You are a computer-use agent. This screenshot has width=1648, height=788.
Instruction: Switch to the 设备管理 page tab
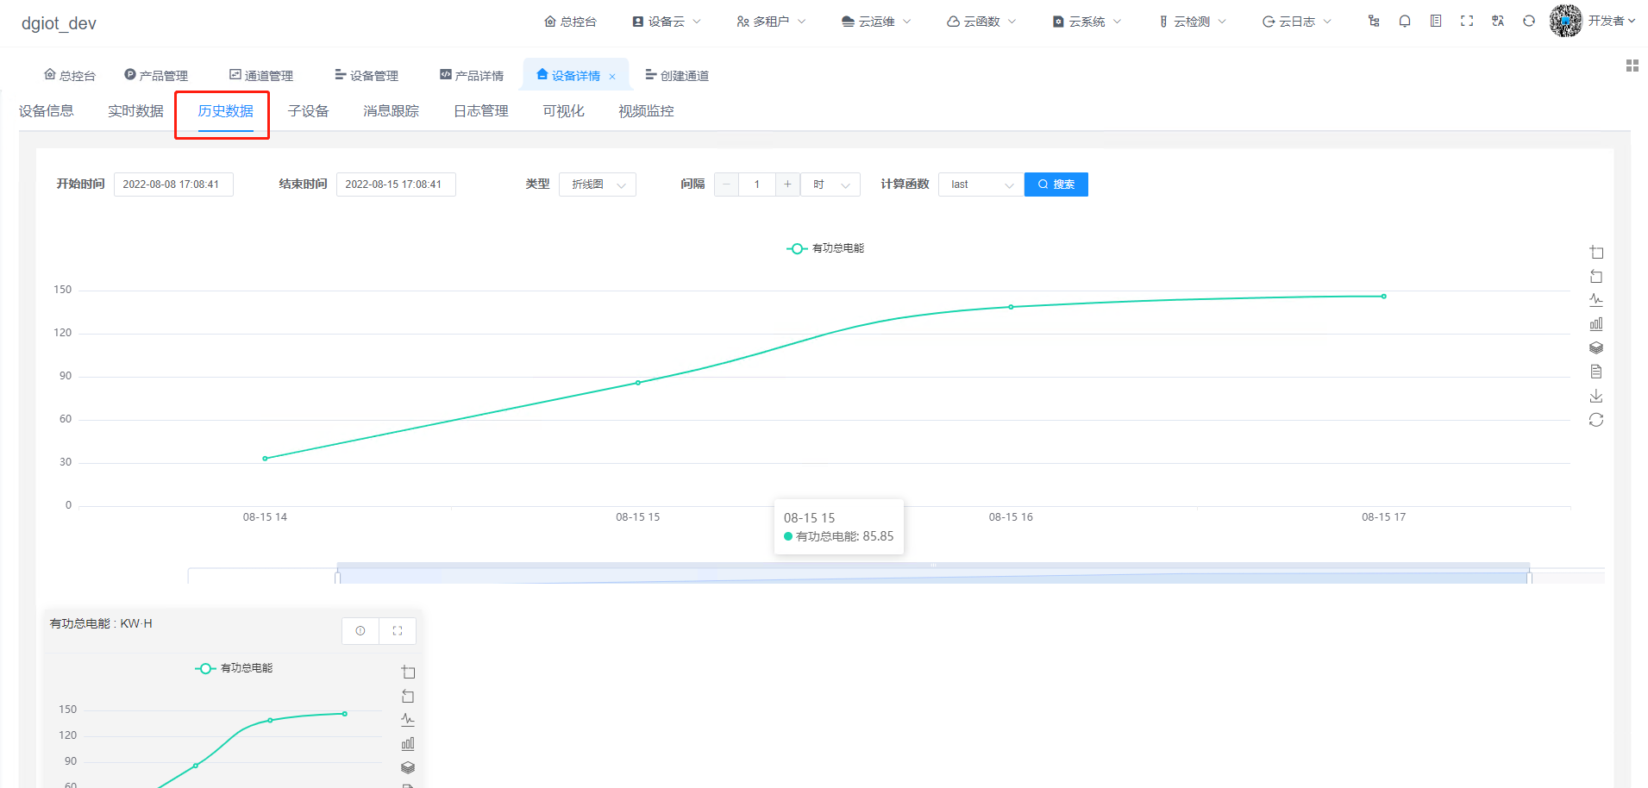[367, 76]
